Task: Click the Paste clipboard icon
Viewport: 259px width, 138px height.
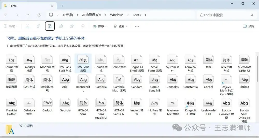Action: click(x=50, y=26)
